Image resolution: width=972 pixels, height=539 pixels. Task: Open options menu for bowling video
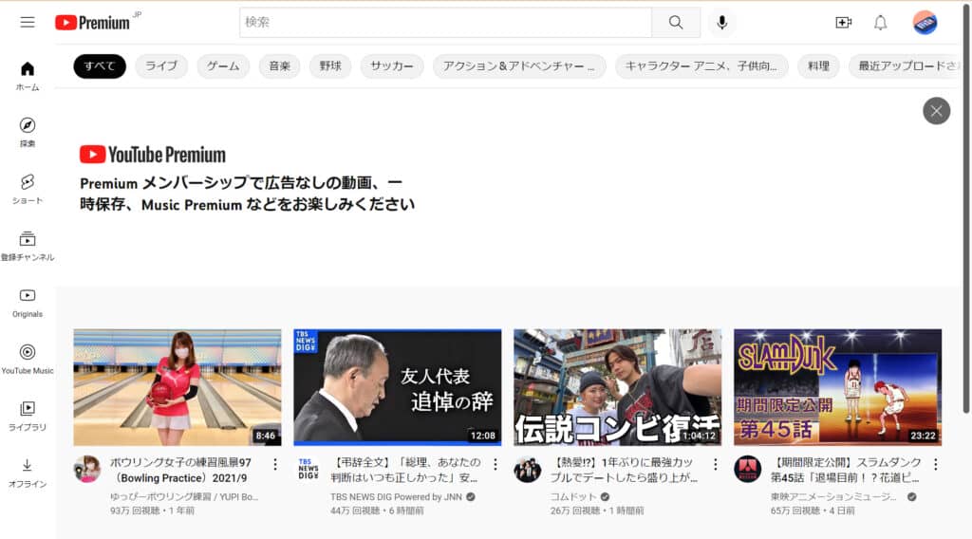pyautogui.click(x=275, y=464)
